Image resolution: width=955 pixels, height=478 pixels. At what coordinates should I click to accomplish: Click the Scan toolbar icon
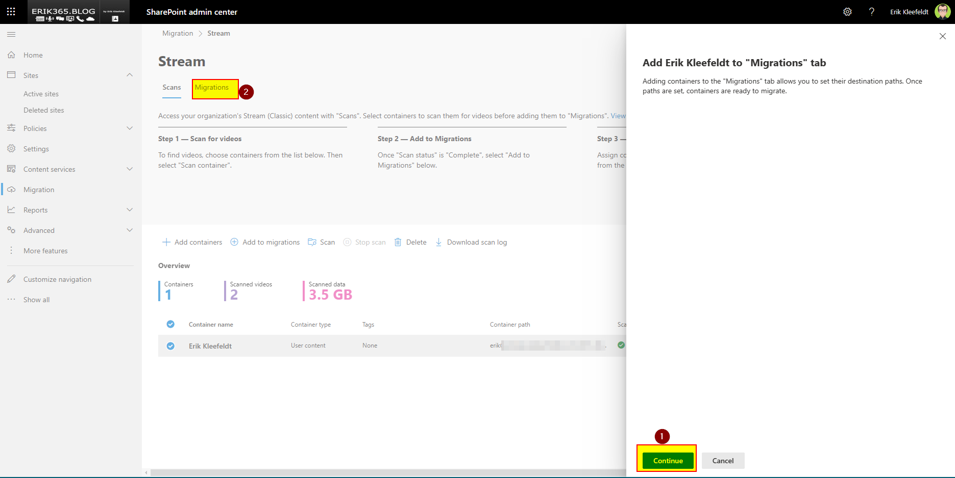pyautogui.click(x=312, y=242)
